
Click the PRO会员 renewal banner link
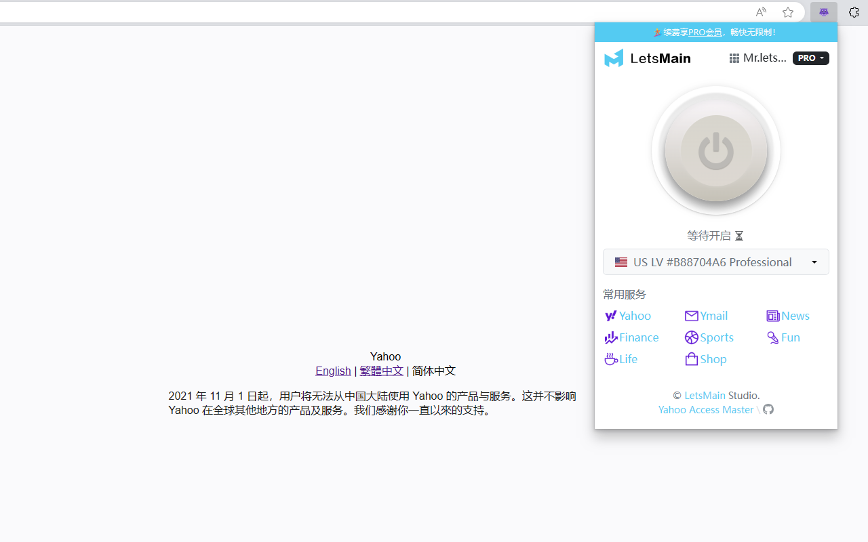705,33
